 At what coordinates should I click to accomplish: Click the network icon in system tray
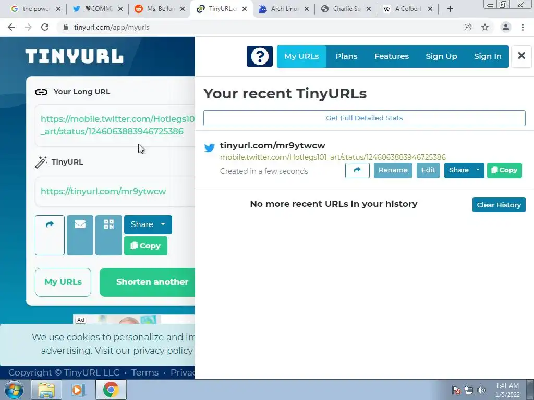(469, 390)
